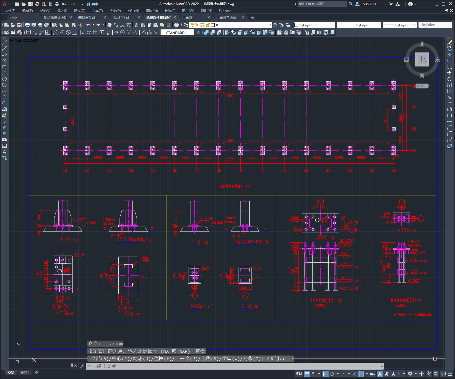Image resolution: width=455 pixels, height=379 pixels.
Task: Toggle clean screen in status bar
Action: pyautogui.click(x=443, y=374)
